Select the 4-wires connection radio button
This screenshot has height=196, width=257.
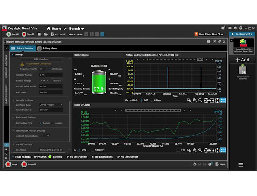(53, 123)
